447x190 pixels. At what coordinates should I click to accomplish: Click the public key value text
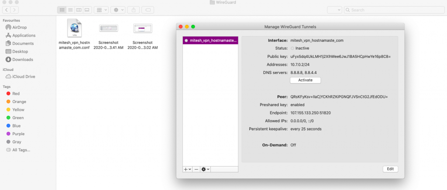point(340,57)
